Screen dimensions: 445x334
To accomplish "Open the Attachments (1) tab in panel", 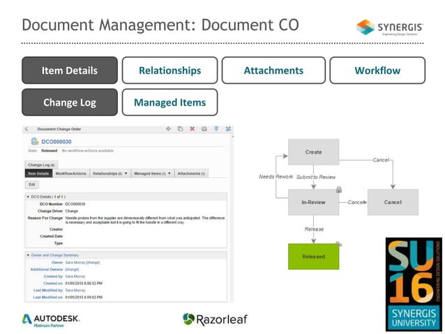I will 191,173.
